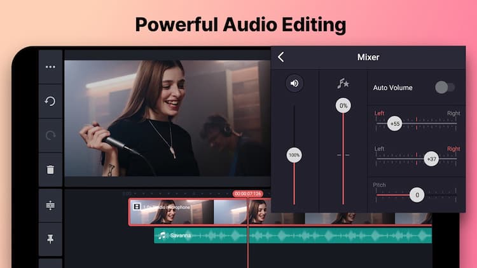
Task: Click the redo arrow icon
Action: (x=50, y=135)
